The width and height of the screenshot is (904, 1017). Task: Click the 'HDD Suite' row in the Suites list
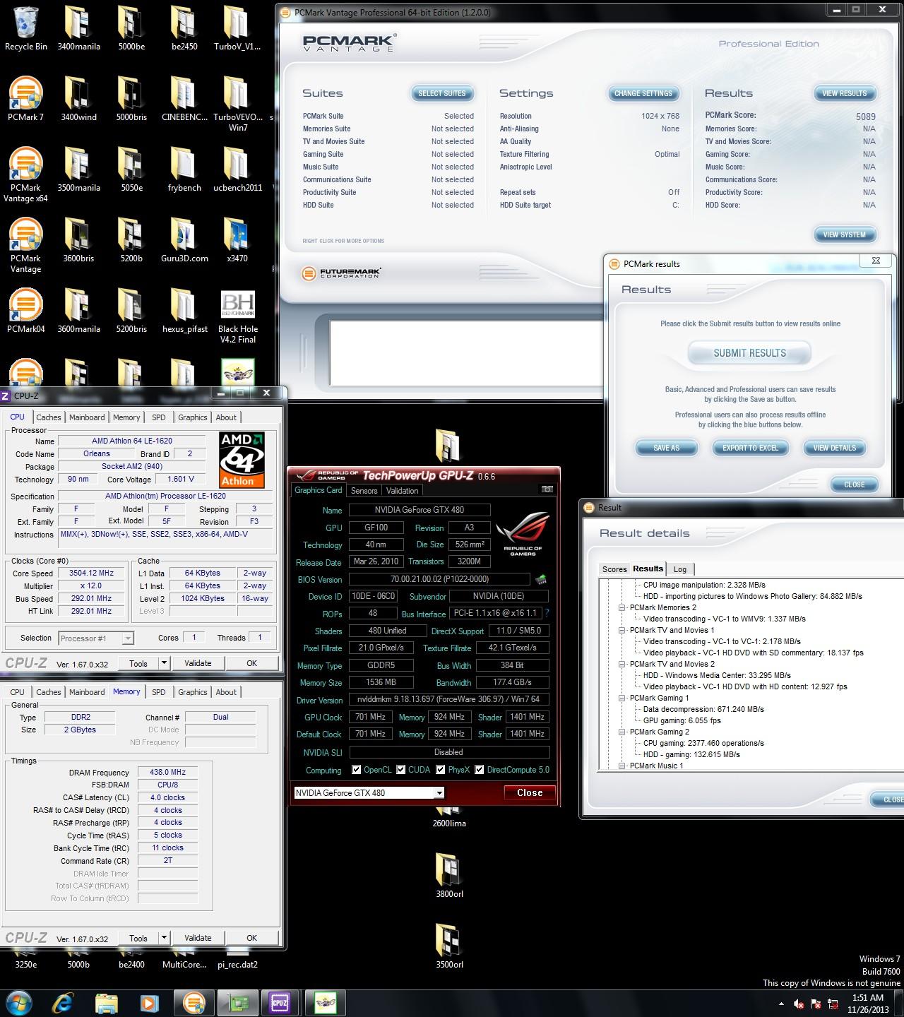tap(388, 205)
